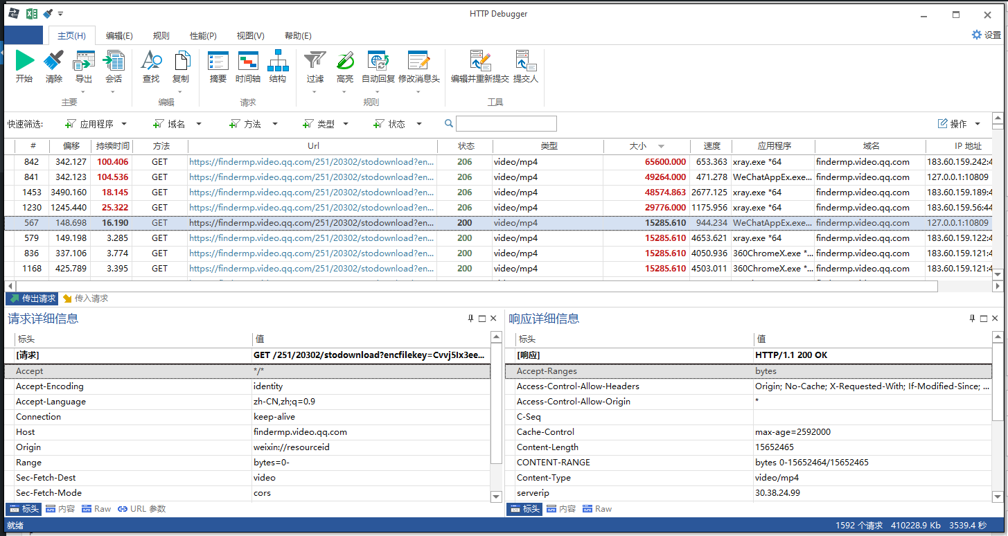
Task: Click the URL link in row 1453
Action: (x=312, y=193)
